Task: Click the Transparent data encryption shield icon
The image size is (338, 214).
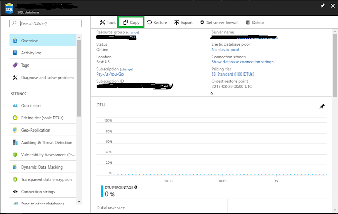Action: coord(15,179)
